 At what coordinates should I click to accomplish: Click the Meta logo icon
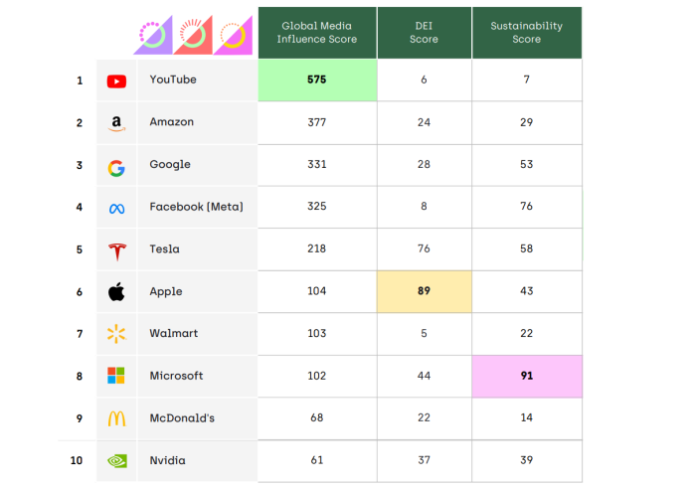tap(116, 208)
